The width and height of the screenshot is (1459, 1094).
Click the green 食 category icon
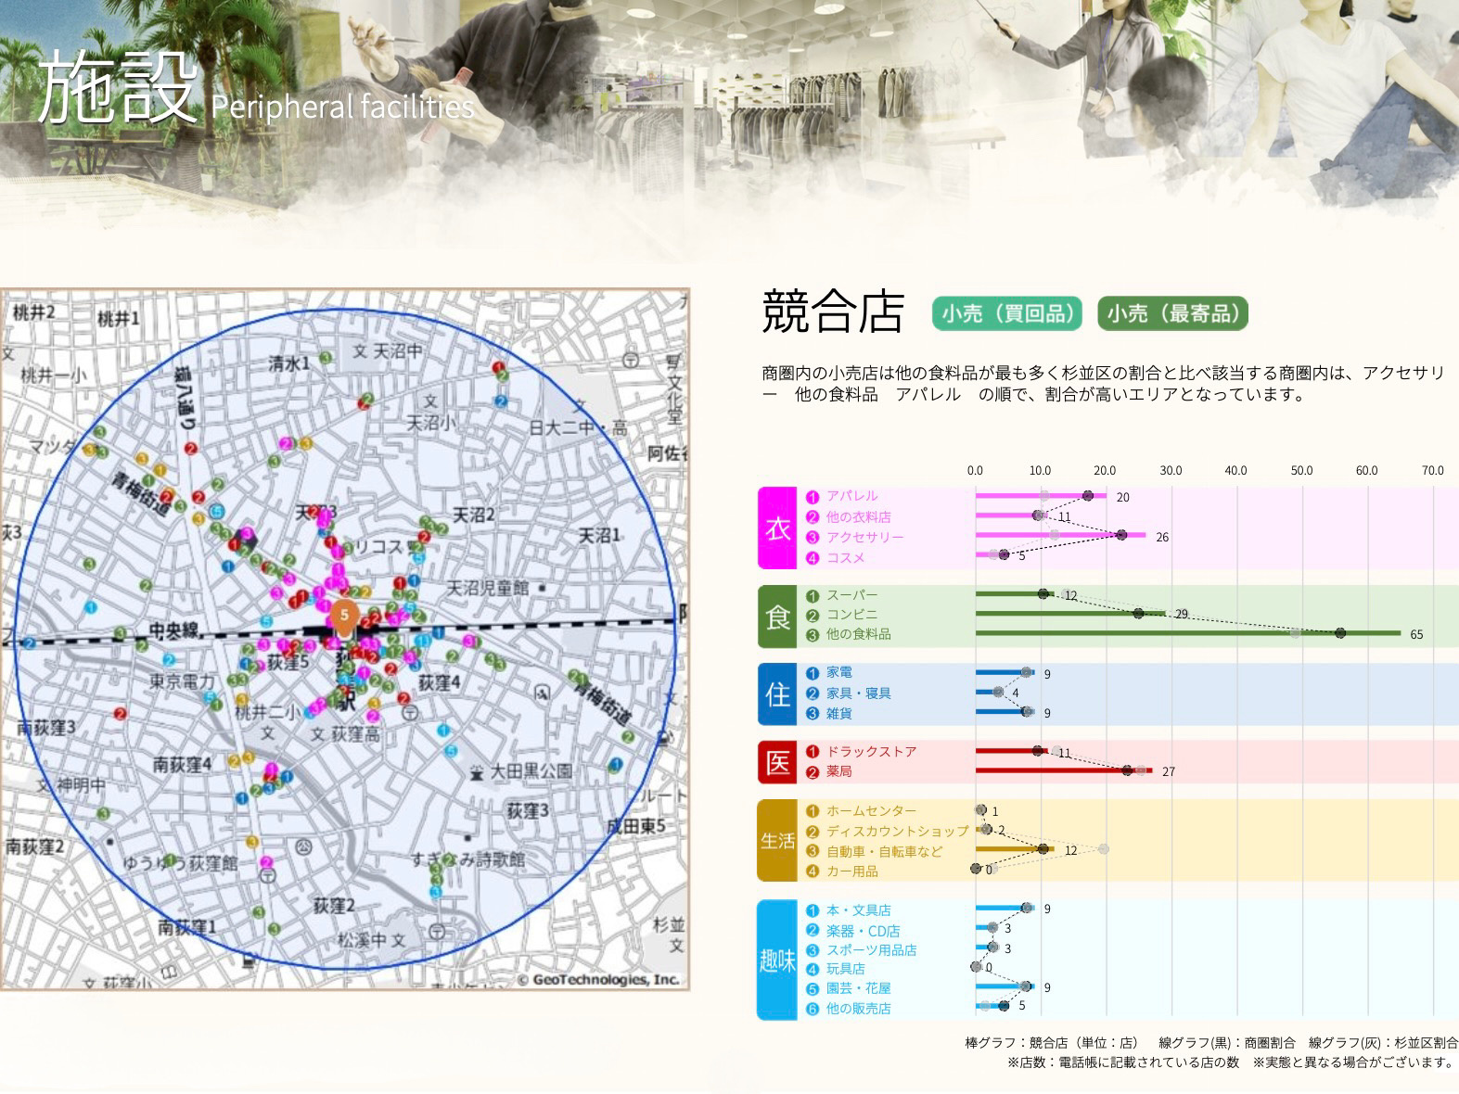777,616
